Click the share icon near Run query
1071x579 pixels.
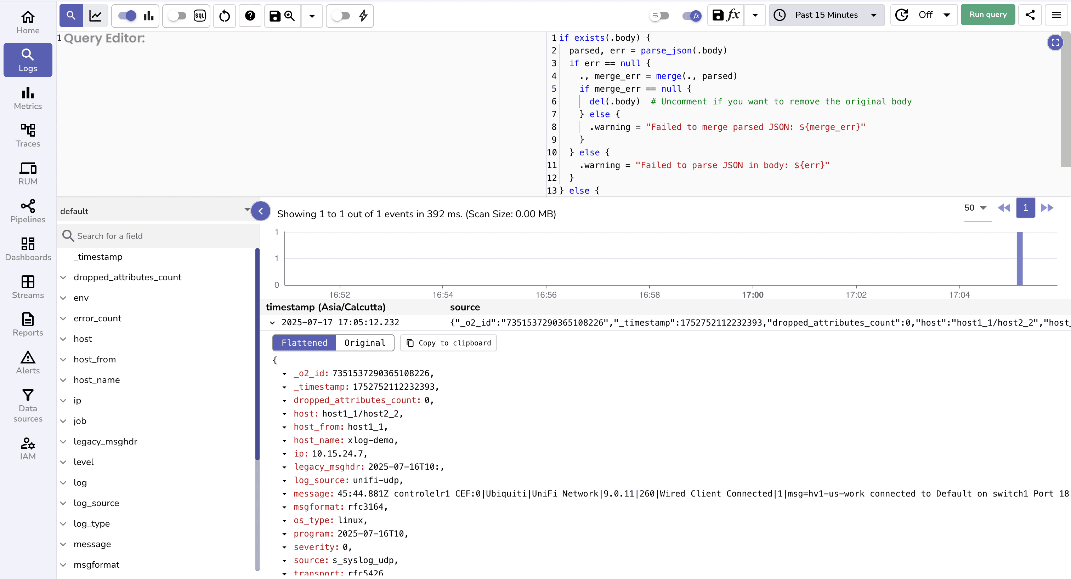1030,15
